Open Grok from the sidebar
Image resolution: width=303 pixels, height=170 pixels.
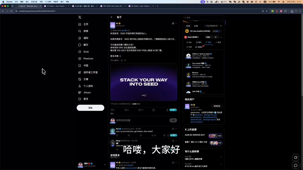coord(84,52)
